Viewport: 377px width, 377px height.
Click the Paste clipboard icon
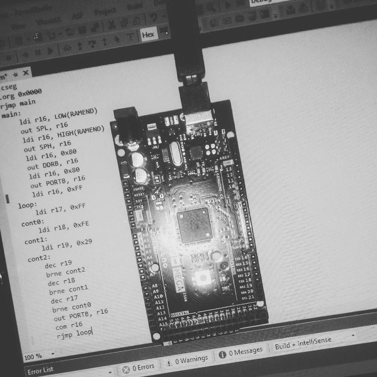point(137,20)
